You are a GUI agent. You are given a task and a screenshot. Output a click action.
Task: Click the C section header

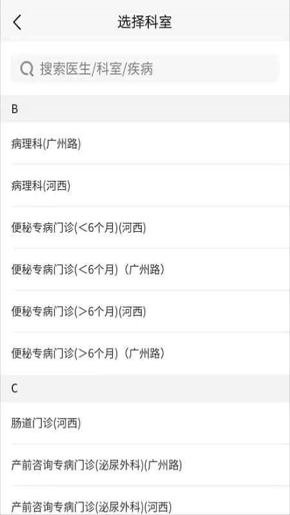145,389
